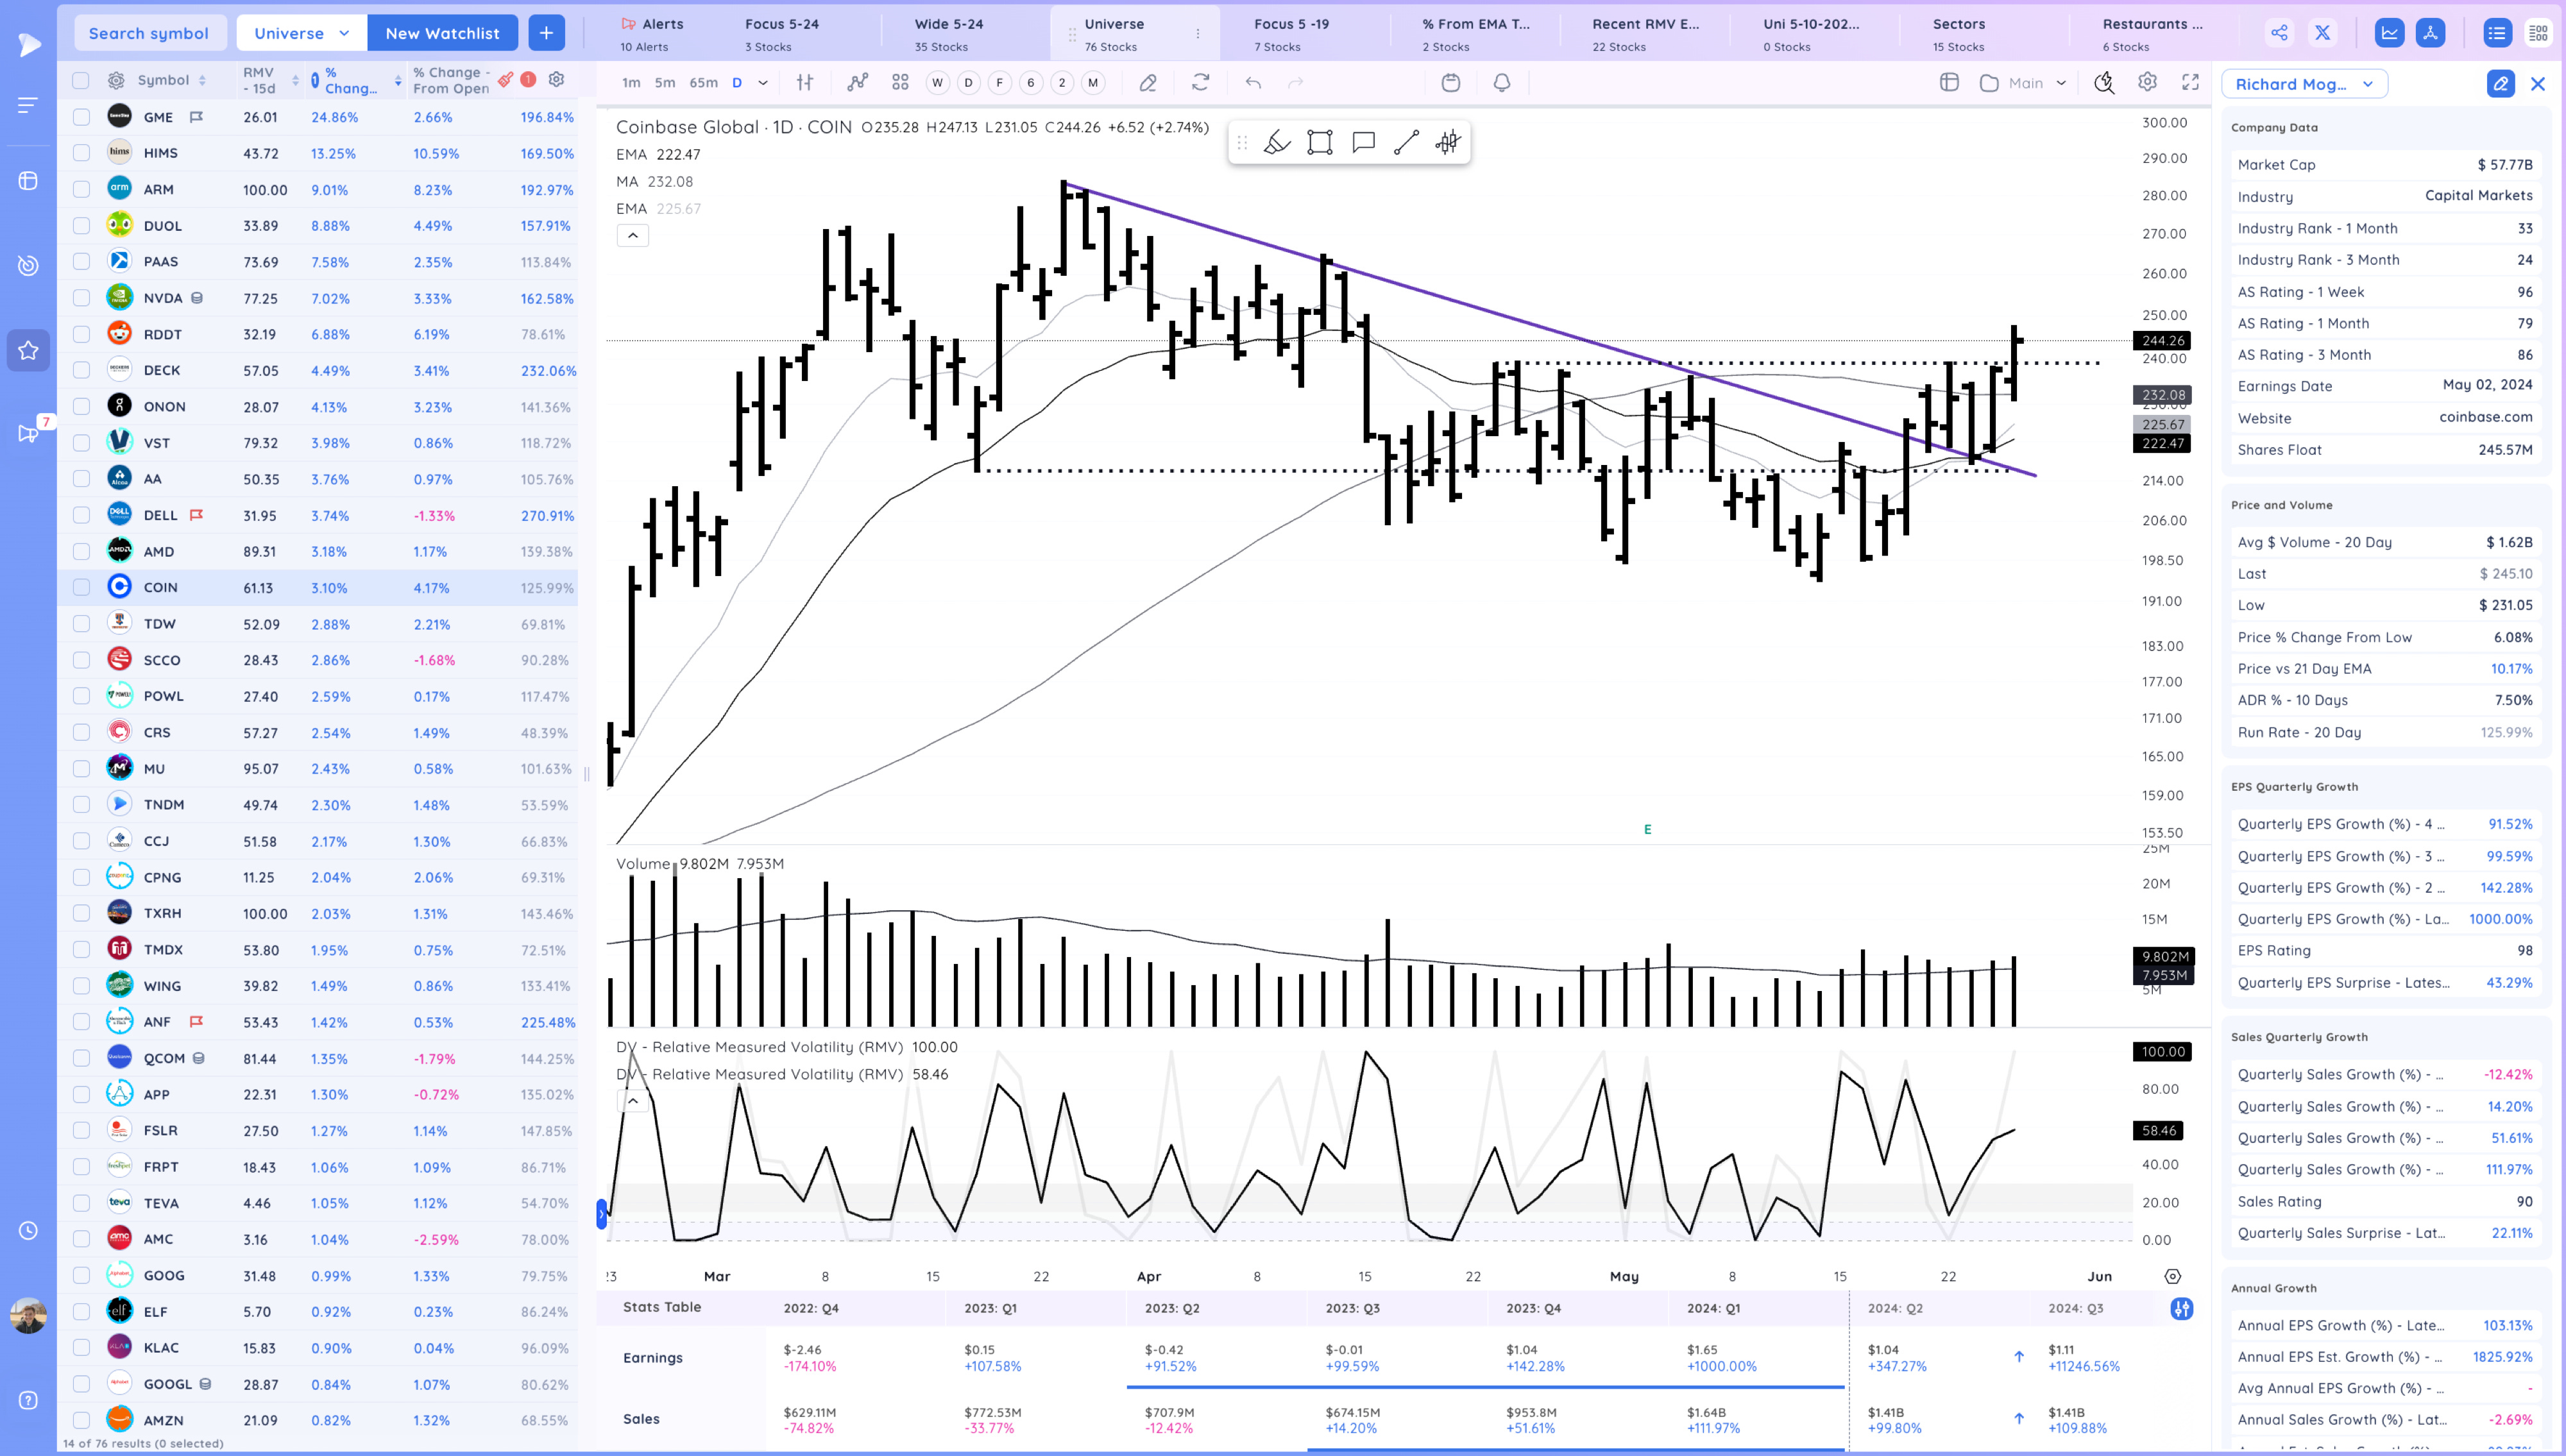Open Universe tab three-dot menu
Viewport: 2566px width, 1456px height.
coord(1198,33)
